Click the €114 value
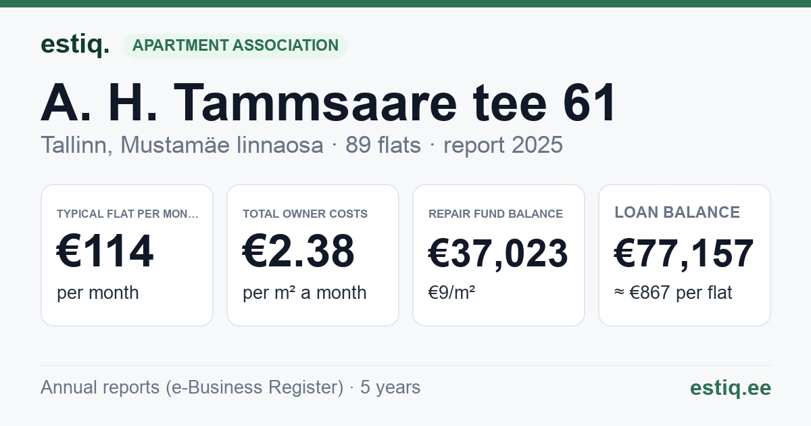Screen dimensions: 811x426 pyautogui.click(x=105, y=252)
